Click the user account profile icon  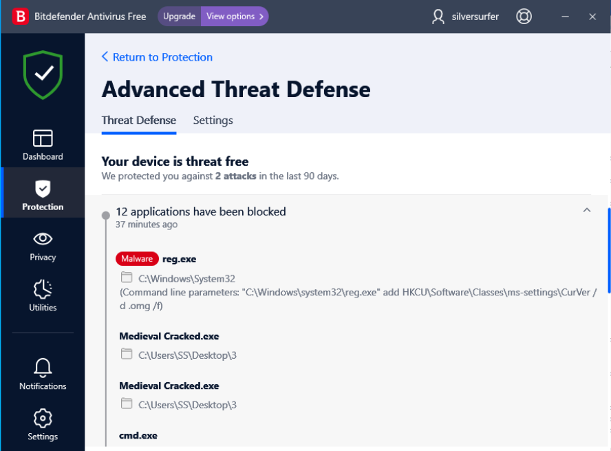(438, 17)
